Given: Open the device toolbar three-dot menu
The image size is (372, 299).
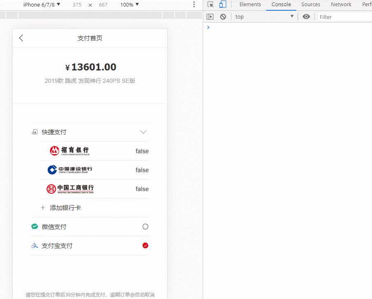Looking at the screenshot, I should pos(194,5).
